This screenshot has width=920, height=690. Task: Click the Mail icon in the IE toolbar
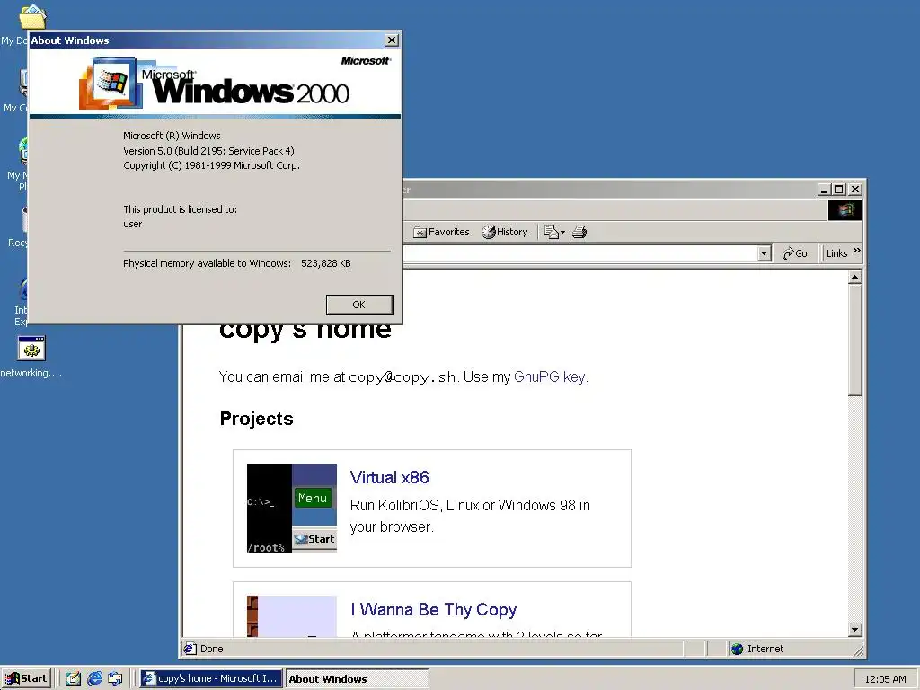tap(553, 232)
